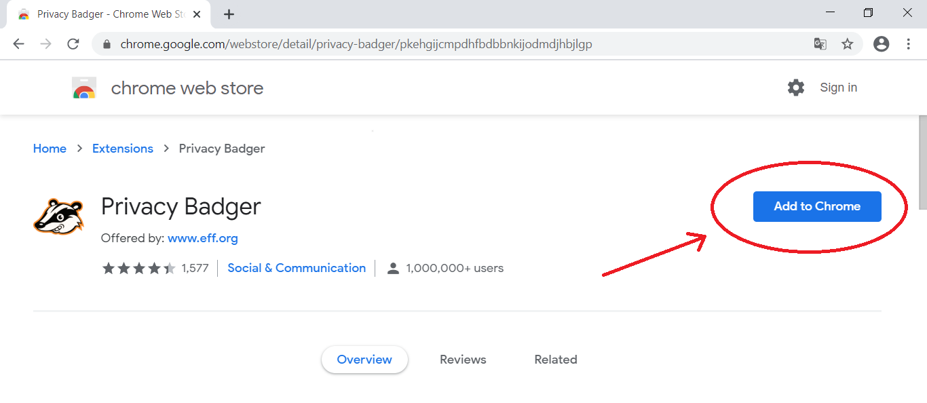Image resolution: width=927 pixels, height=403 pixels.
Task: Click the Privacy Badger badger icon
Action: (58, 216)
